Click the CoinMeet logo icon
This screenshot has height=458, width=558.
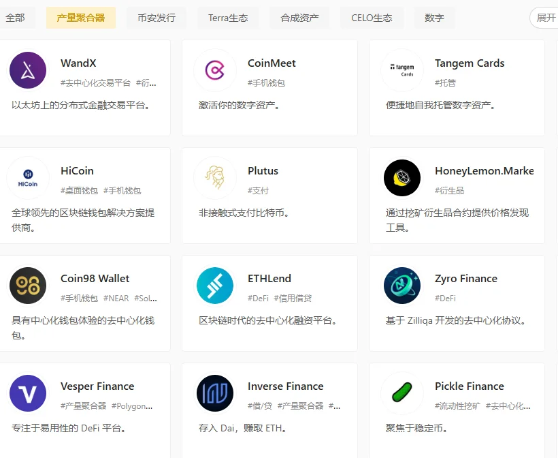pyautogui.click(x=215, y=70)
